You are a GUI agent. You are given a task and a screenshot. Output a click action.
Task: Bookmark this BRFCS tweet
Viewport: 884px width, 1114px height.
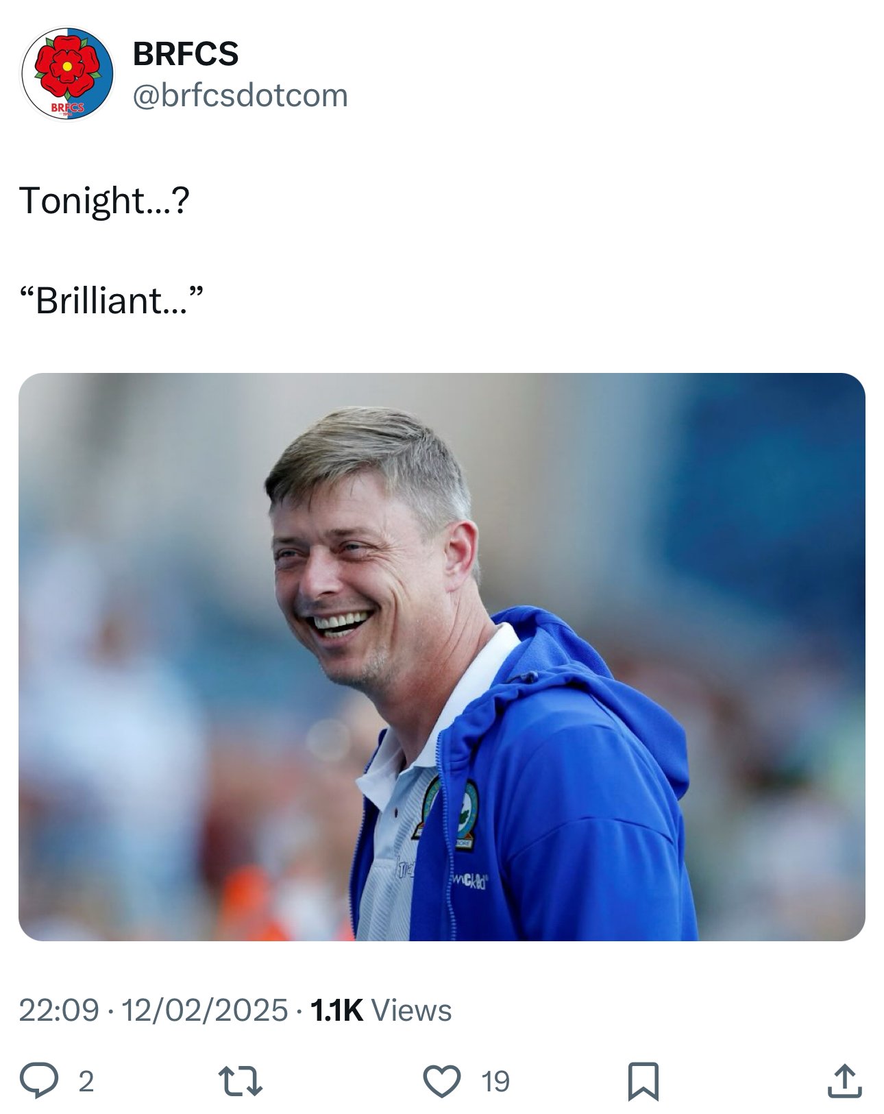pyautogui.click(x=643, y=1081)
